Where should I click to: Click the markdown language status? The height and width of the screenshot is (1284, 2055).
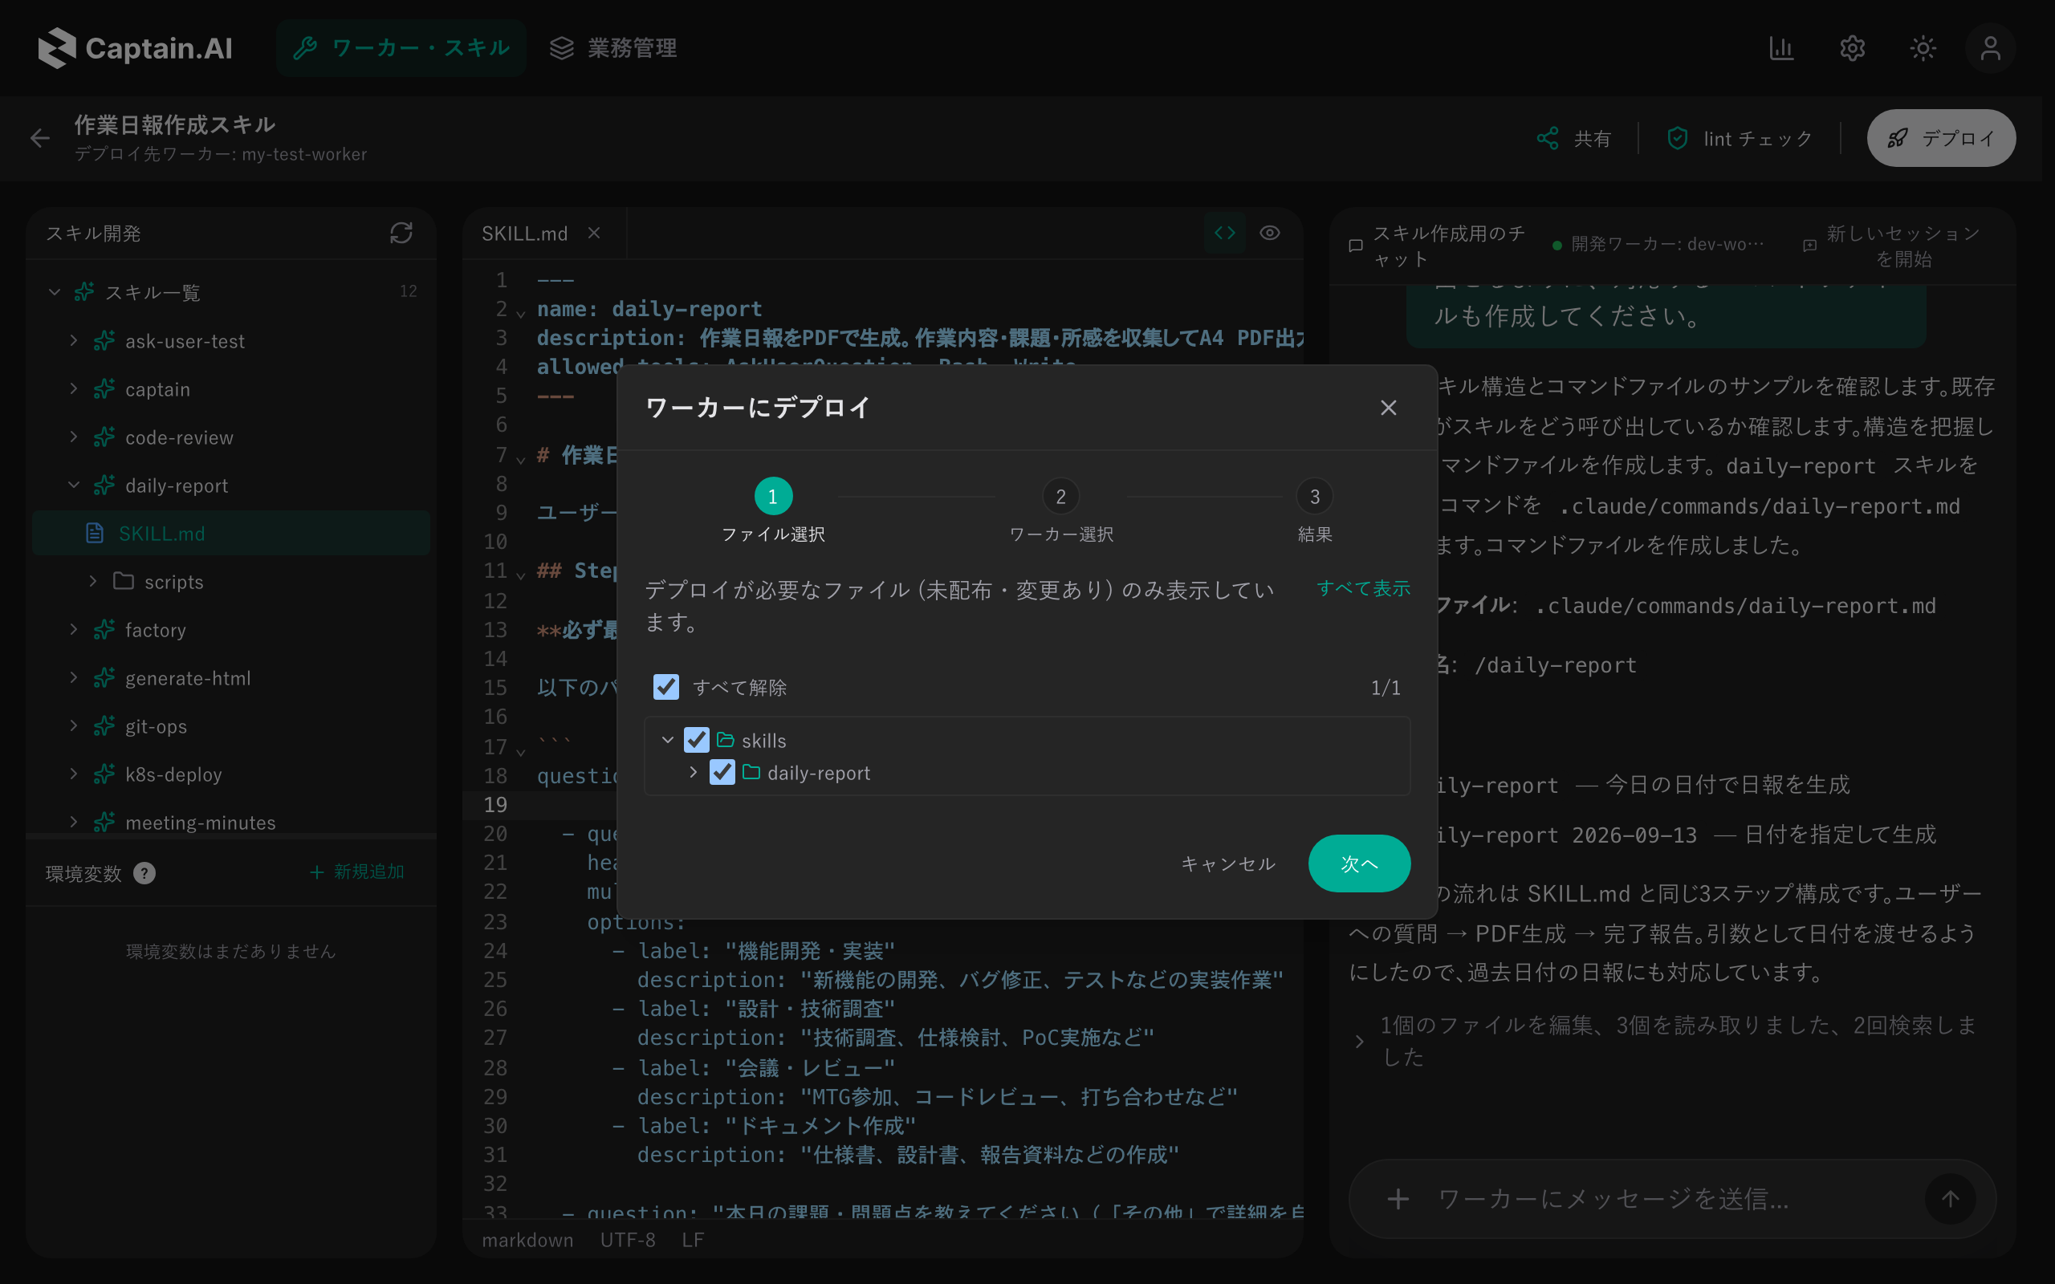(527, 1240)
